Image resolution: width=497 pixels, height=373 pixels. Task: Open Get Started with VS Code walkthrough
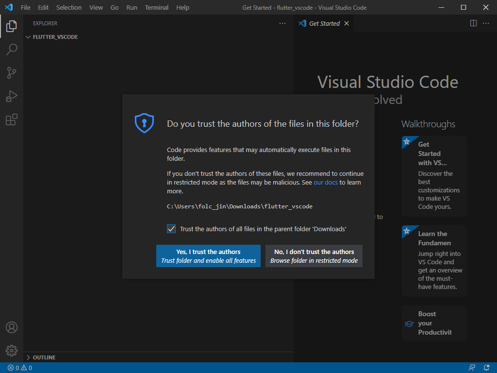434,176
